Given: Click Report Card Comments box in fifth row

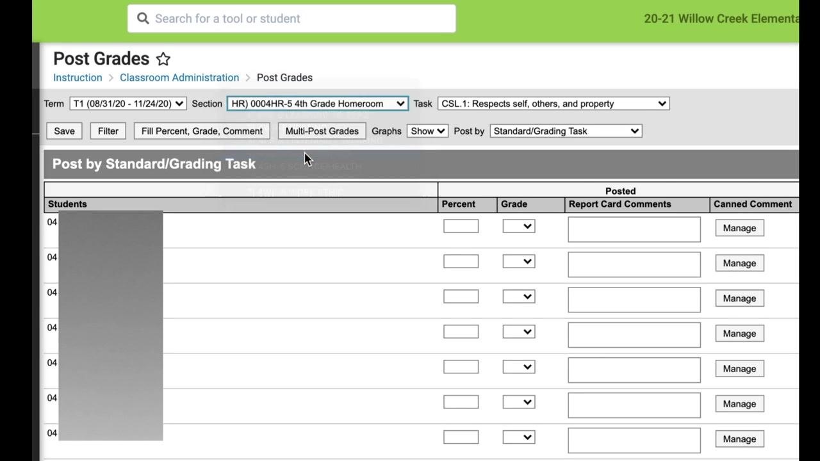Looking at the screenshot, I should pyautogui.click(x=634, y=370).
